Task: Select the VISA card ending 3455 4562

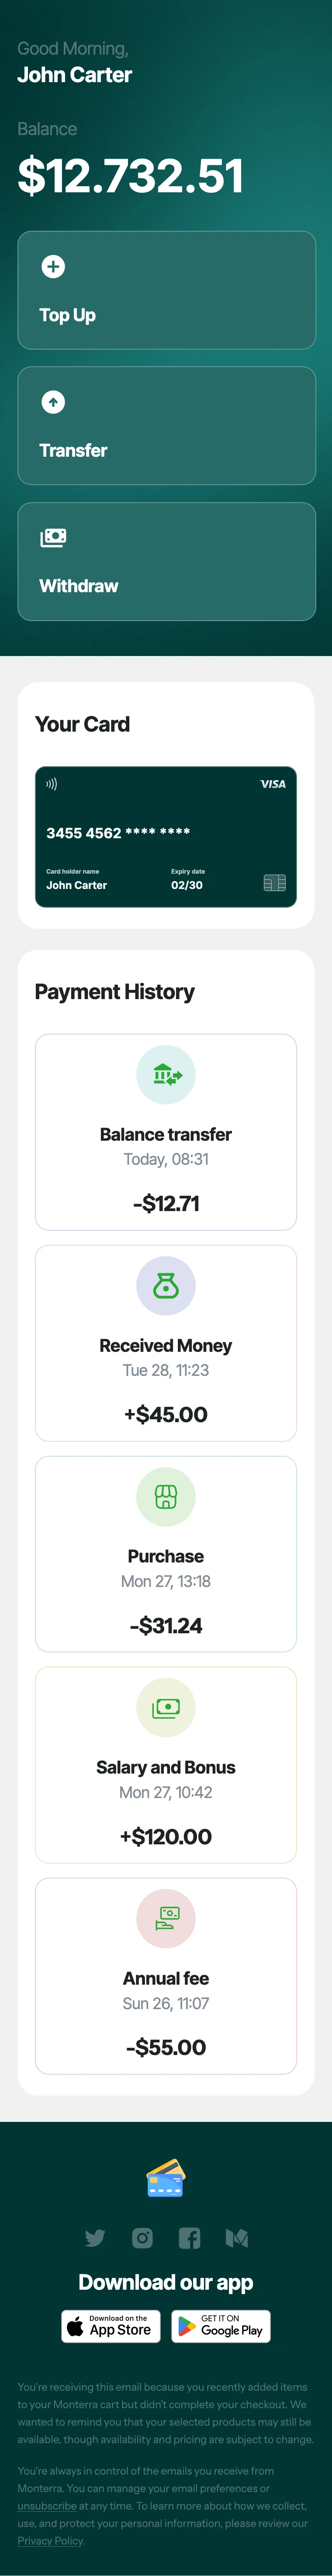Action: (x=166, y=837)
